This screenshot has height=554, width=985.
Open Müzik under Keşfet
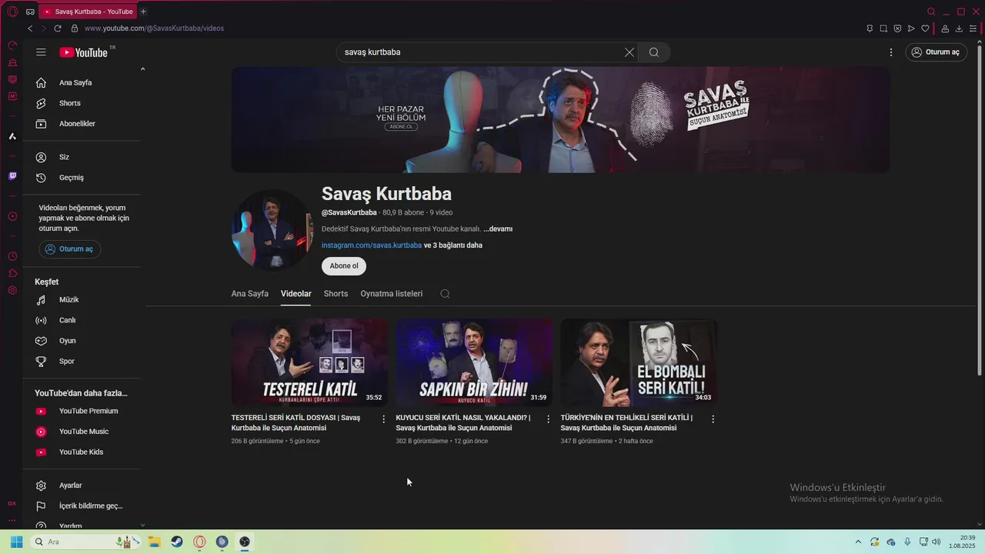coord(82,299)
